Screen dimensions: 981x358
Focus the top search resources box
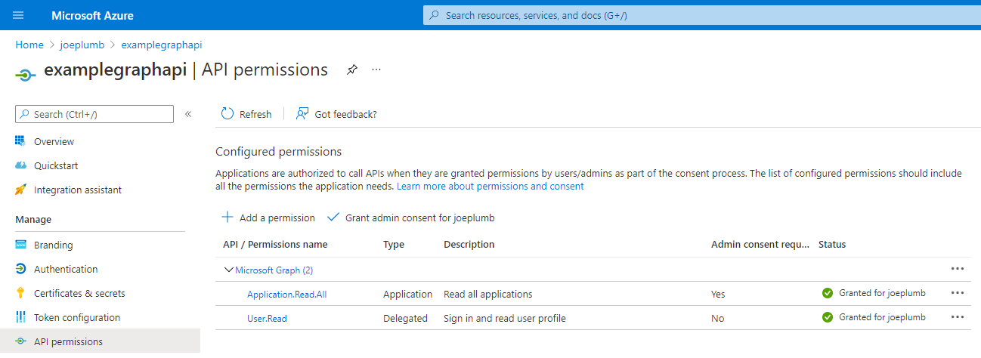[x=701, y=15]
